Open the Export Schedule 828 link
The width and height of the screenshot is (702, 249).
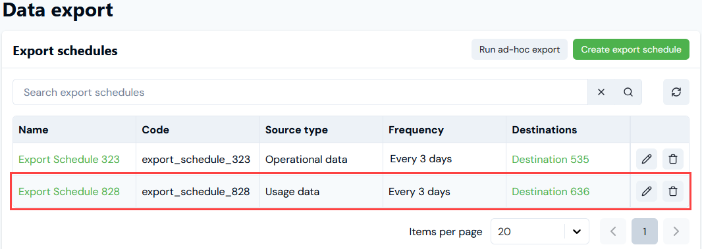(69, 191)
